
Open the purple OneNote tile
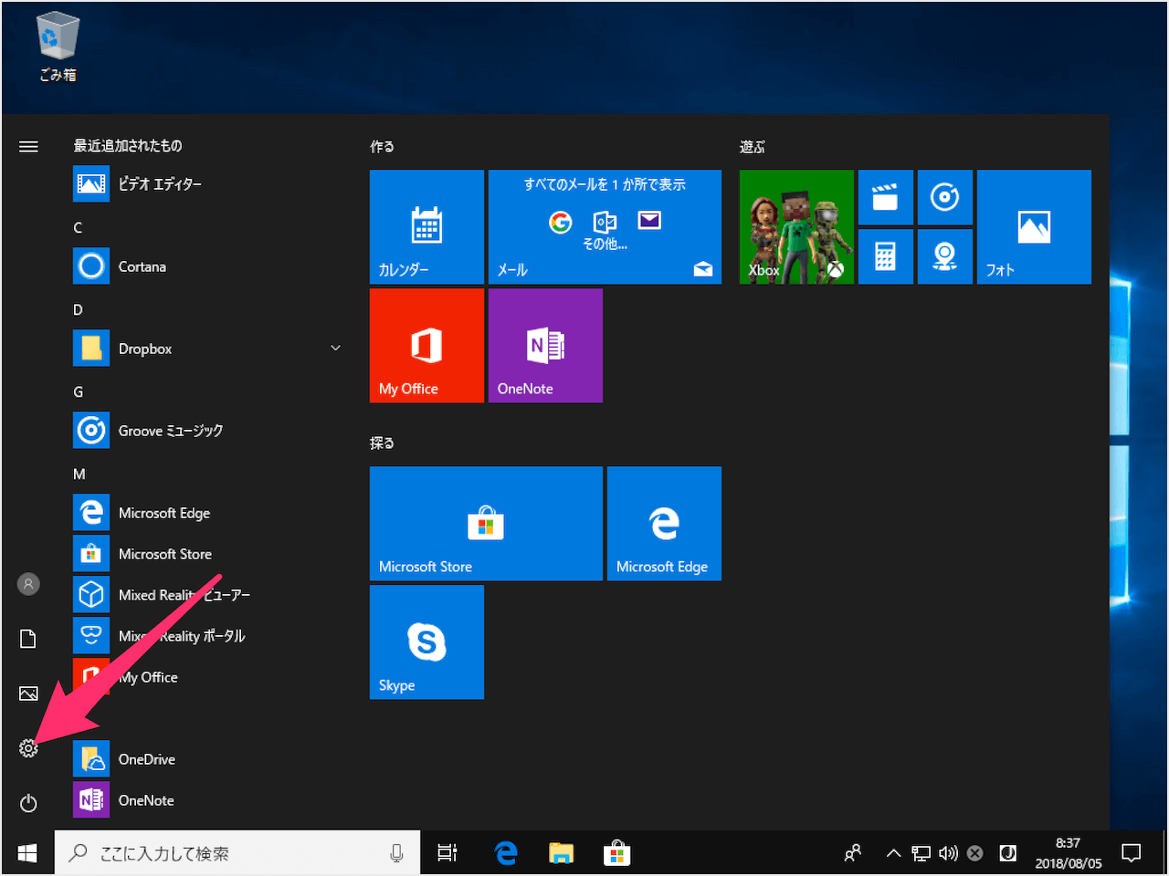pyautogui.click(x=545, y=345)
